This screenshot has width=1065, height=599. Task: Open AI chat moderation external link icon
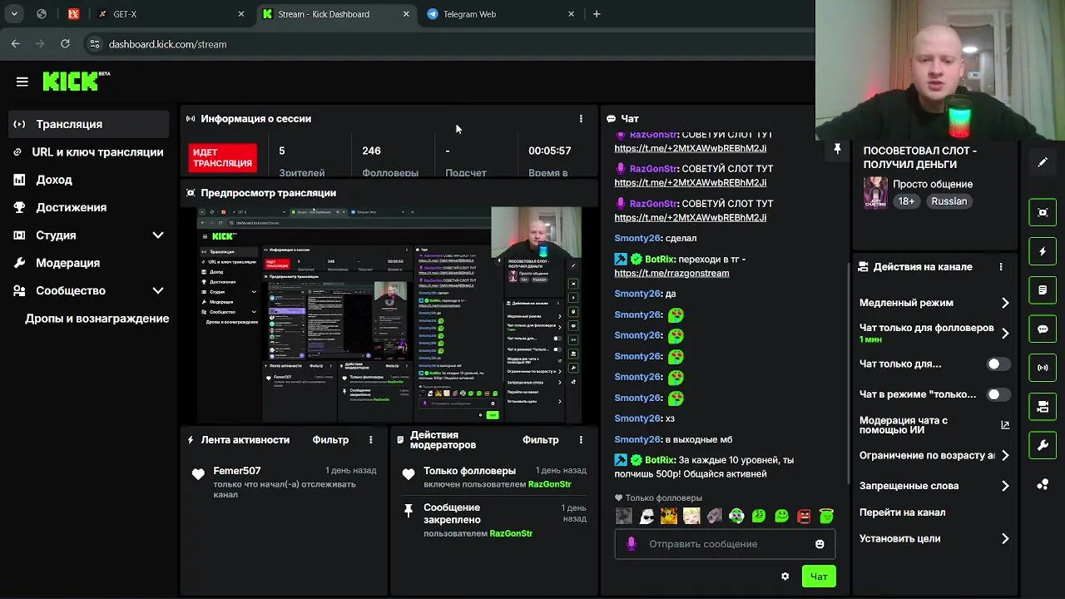pos(1005,425)
